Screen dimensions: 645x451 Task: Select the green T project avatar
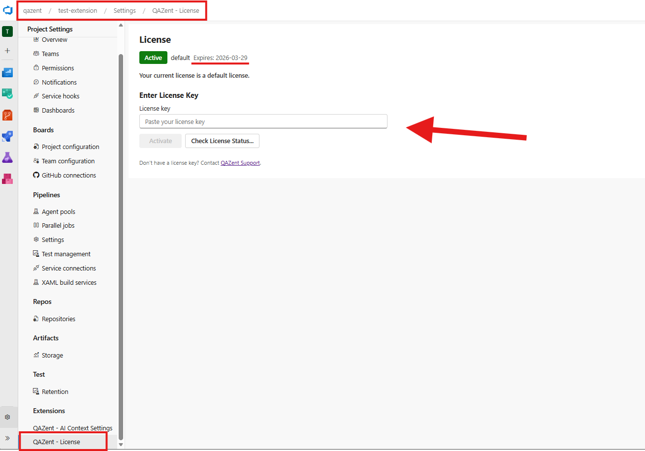pos(7,31)
